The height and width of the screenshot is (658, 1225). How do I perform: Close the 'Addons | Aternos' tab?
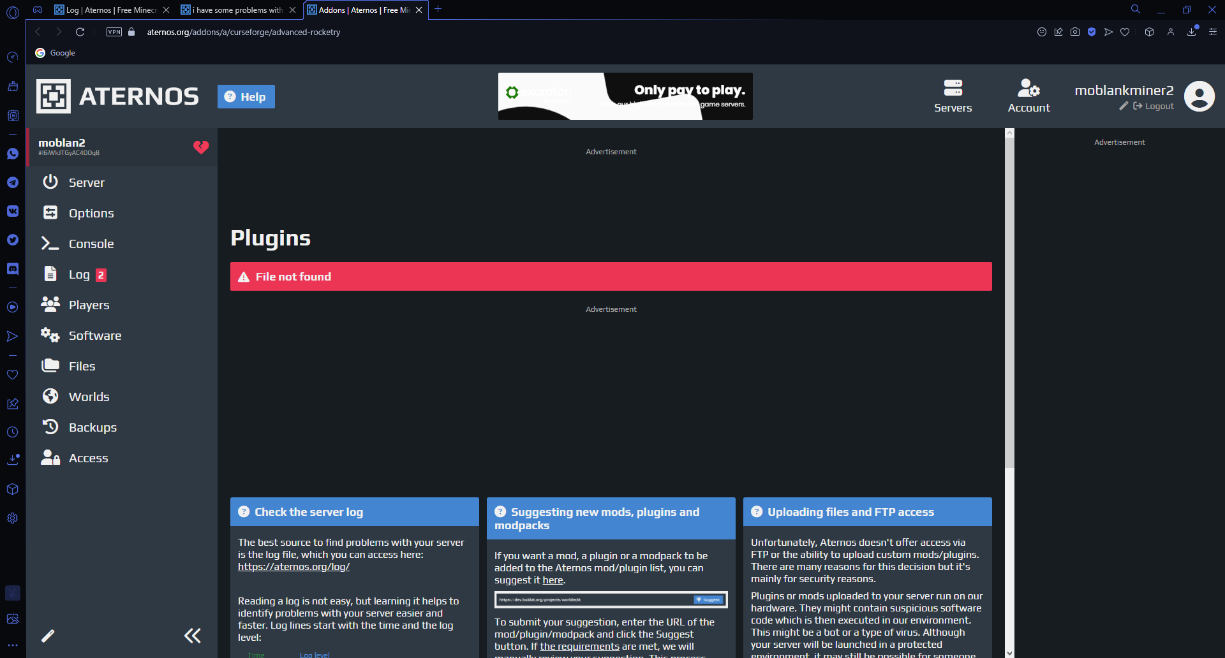click(x=419, y=10)
